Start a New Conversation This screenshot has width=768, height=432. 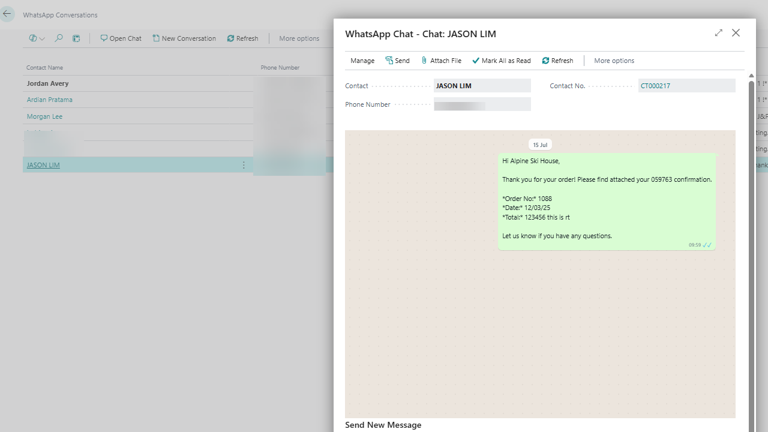tap(184, 38)
